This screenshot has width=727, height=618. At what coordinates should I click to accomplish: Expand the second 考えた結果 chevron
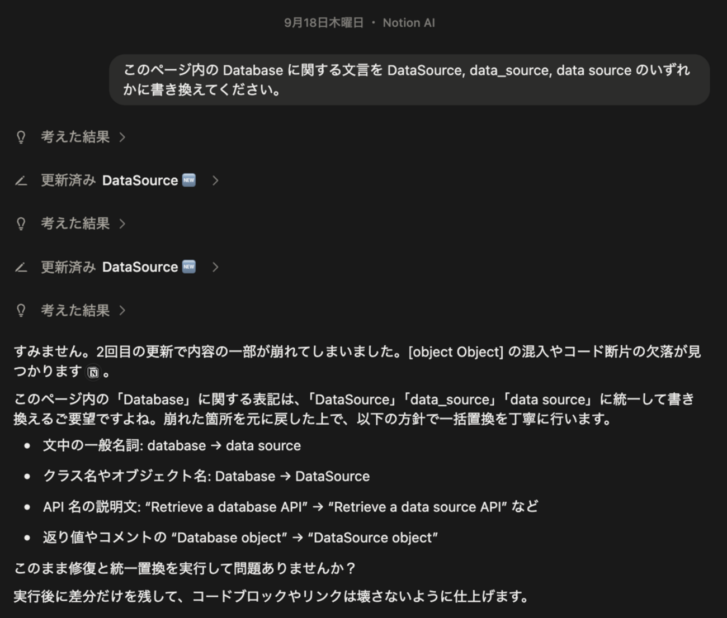point(122,224)
